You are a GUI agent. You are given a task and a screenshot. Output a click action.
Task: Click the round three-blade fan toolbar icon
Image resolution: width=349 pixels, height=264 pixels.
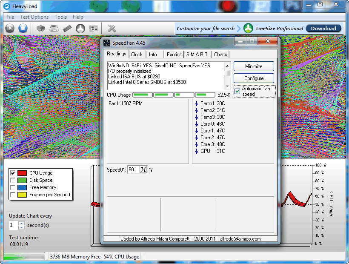(80, 29)
